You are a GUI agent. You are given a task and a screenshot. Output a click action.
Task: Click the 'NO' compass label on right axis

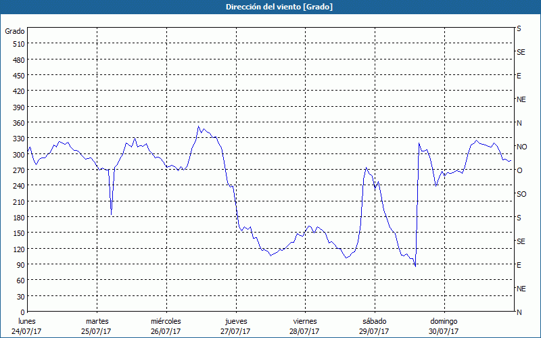point(521,147)
